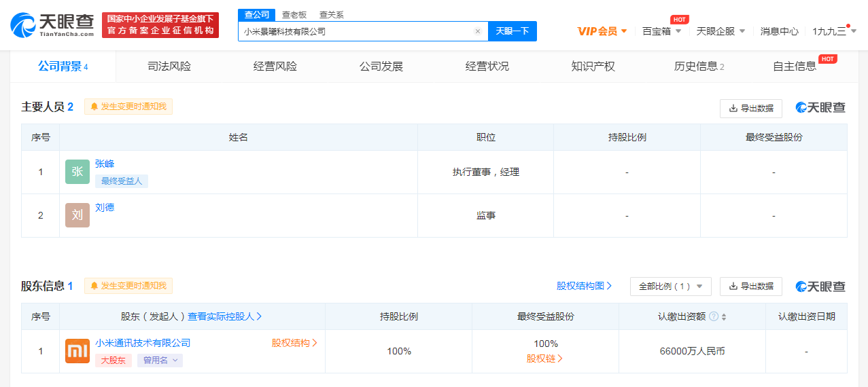This screenshot has width=868, height=387.
Task: Click the 最终受益人 tag under 张峰
Action: (122, 181)
